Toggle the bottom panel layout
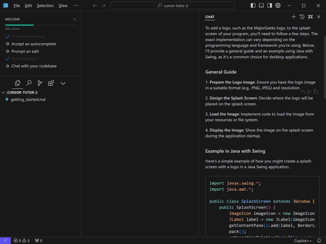Image resolution: width=326 pixels, height=244 pixels. [261, 6]
